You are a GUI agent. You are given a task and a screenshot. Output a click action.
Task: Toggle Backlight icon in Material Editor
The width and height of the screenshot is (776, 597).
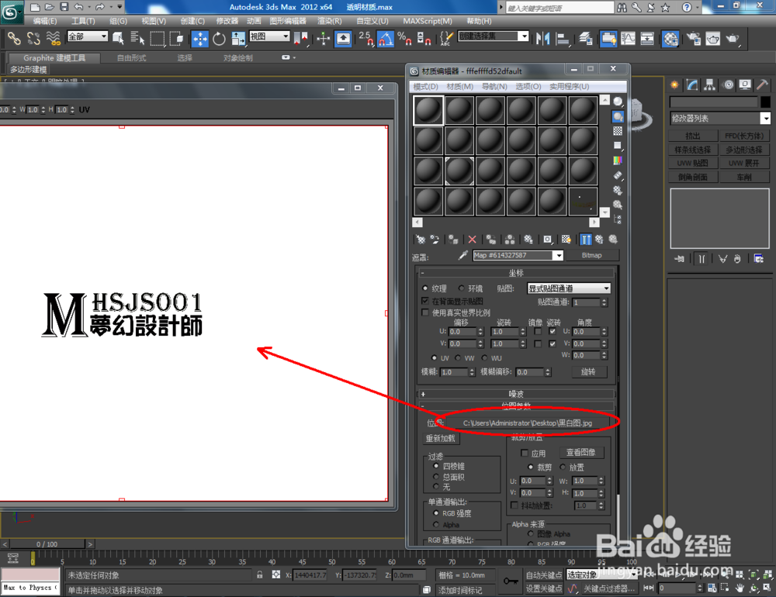618,117
